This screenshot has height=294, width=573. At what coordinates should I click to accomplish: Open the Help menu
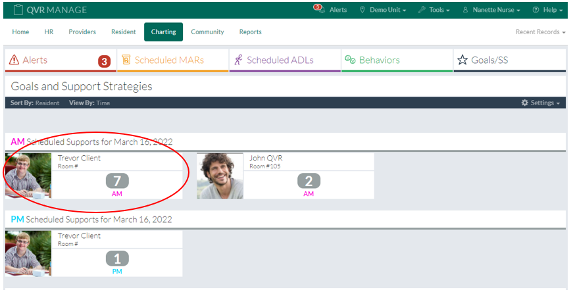pos(547,10)
